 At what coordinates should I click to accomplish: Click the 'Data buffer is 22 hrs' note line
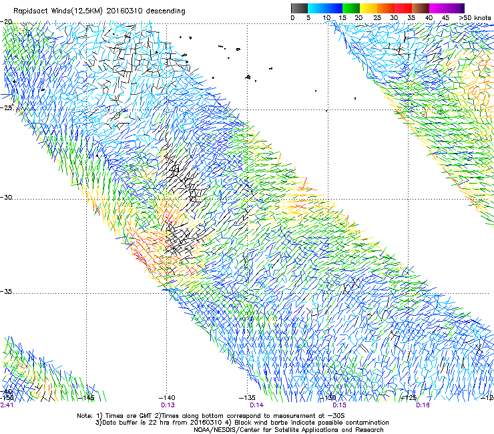point(242,423)
